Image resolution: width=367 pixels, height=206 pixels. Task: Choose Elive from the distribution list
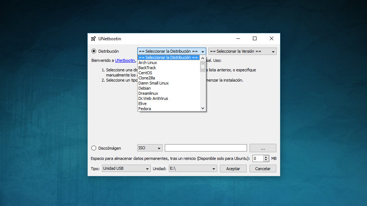coord(168,104)
